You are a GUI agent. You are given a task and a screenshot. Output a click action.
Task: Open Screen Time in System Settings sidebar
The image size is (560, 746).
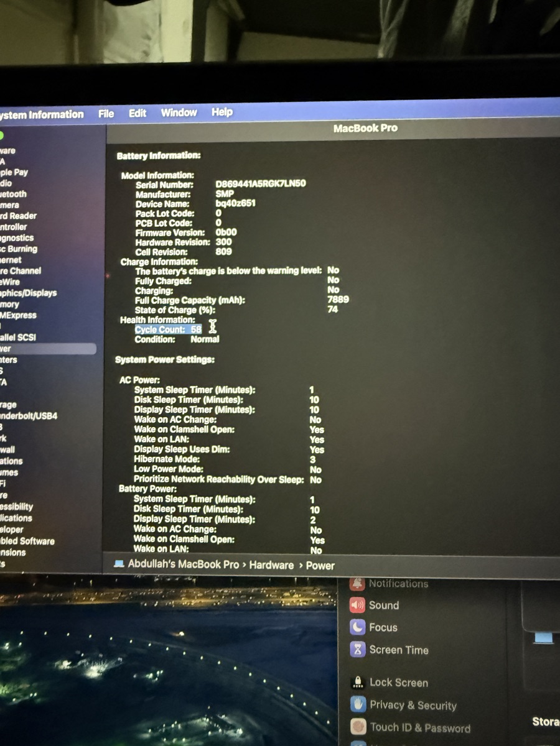point(399,650)
